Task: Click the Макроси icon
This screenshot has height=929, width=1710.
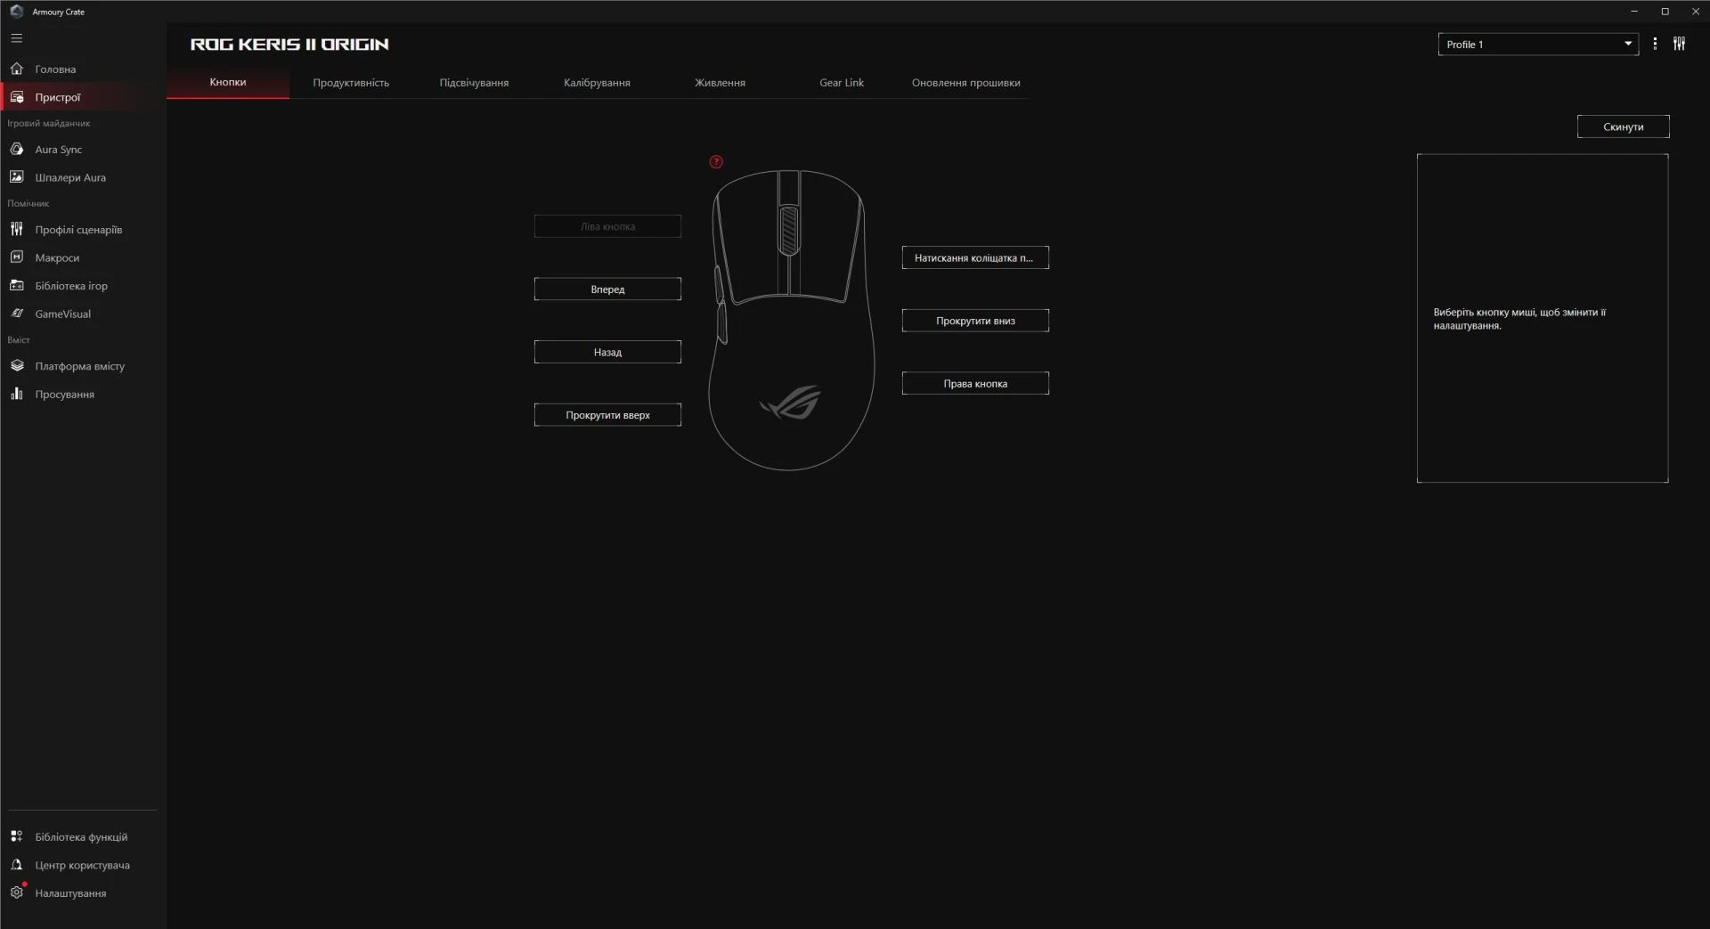Action: point(16,257)
